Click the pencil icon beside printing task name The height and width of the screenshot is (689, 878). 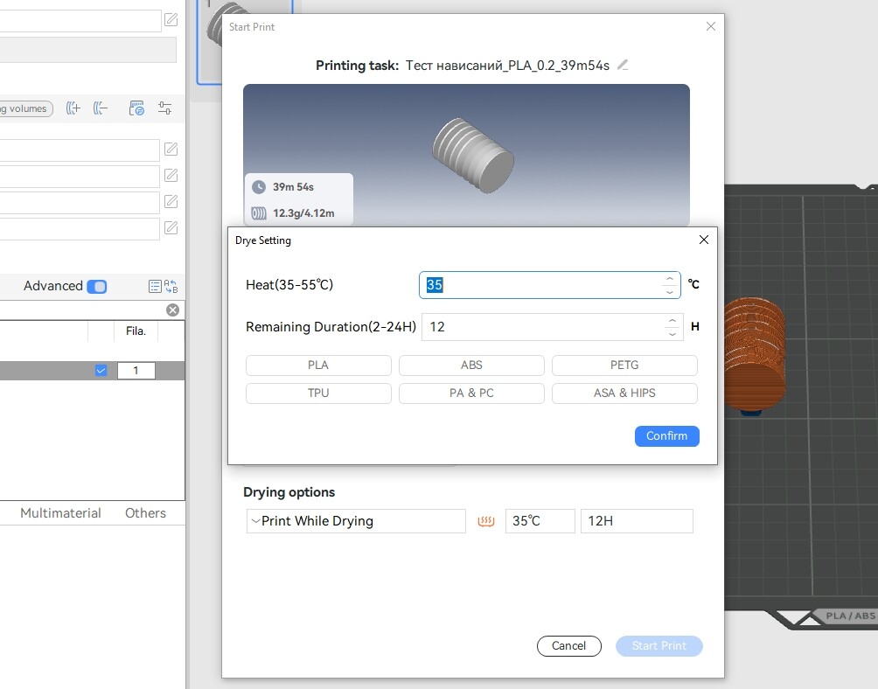622,65
